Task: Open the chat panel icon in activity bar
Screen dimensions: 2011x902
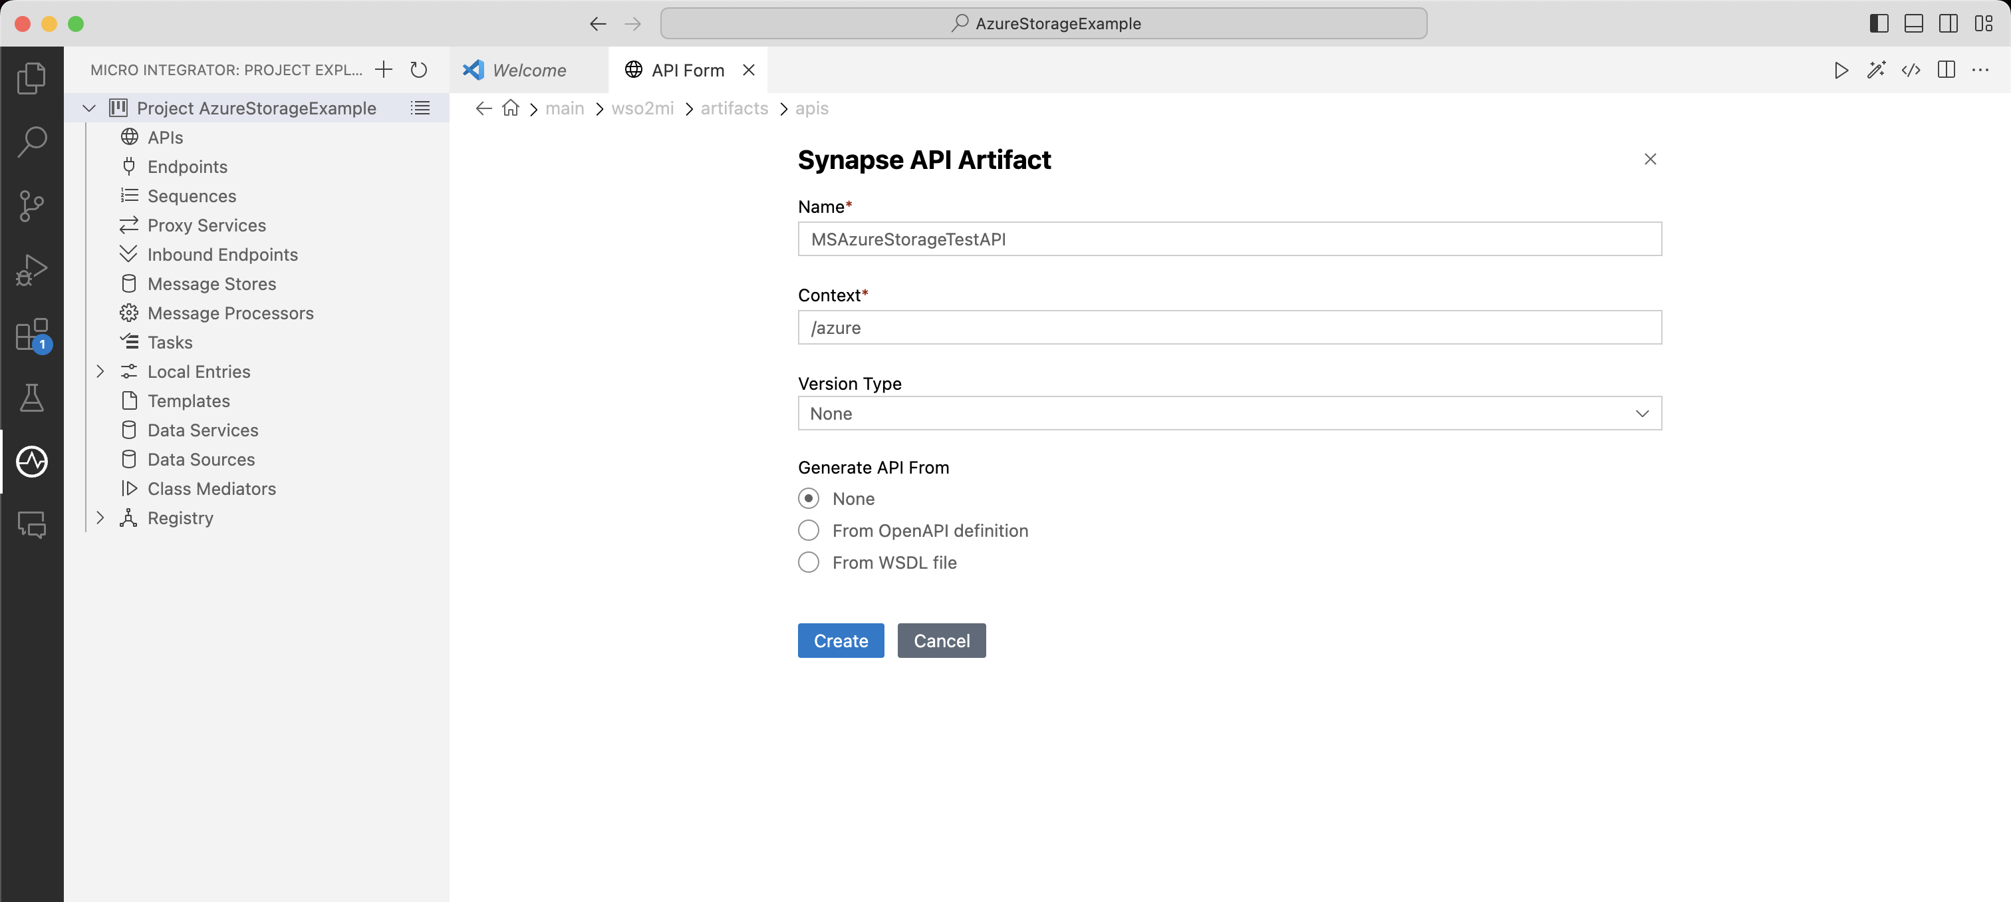Action: (31, 525)
